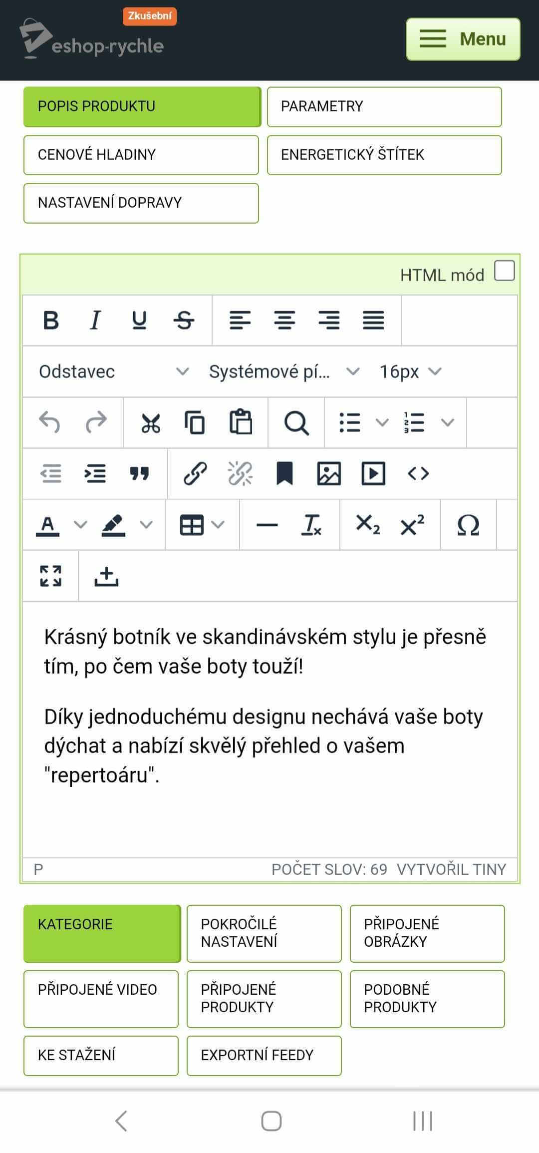Screen dimensions: 539x1153
Task: Expand text color palette arrow
Action: [x=80, y=525]
